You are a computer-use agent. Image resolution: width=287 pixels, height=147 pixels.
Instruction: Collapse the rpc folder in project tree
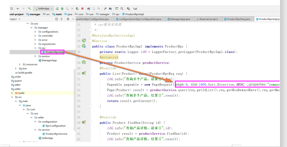pyautogui.click(x=35, y=48)
